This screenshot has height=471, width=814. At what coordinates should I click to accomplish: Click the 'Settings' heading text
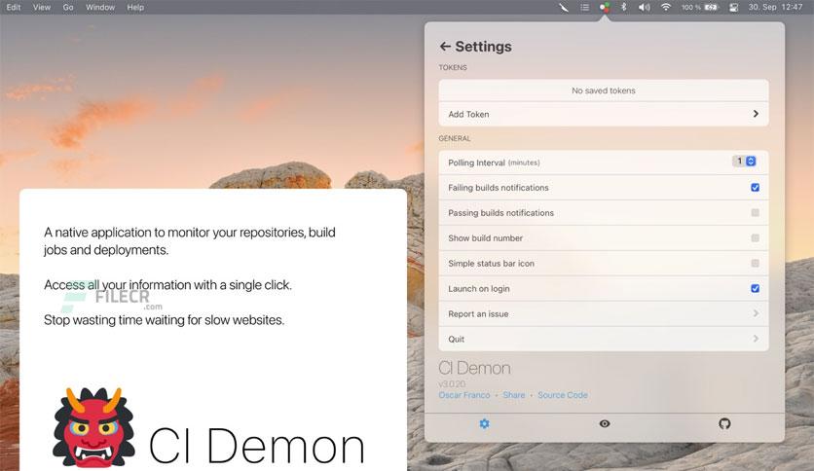(483, 46)
